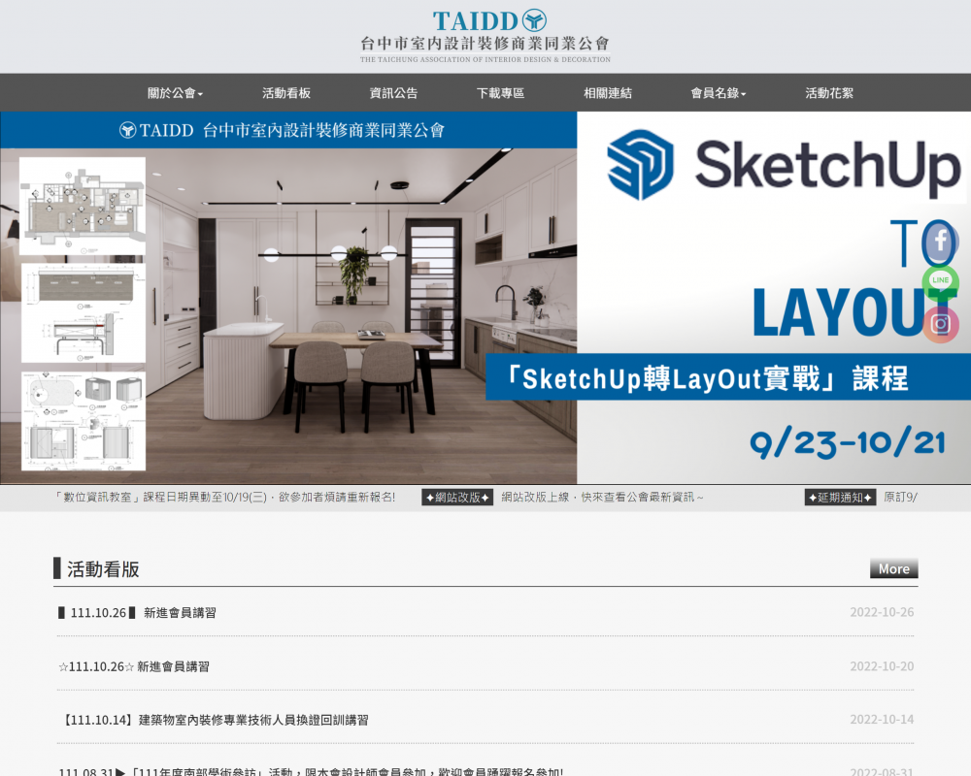Image resolution: width=971 pixels, height=776 pixels.
Task: Click the floor plan drawing thumbnail in banner
Action: [83, 206]
